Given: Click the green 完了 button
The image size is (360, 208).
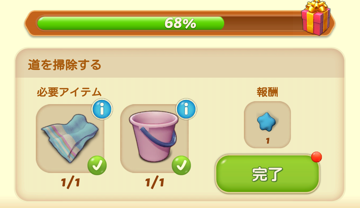Looking at the screenshot, I should 267,174.
